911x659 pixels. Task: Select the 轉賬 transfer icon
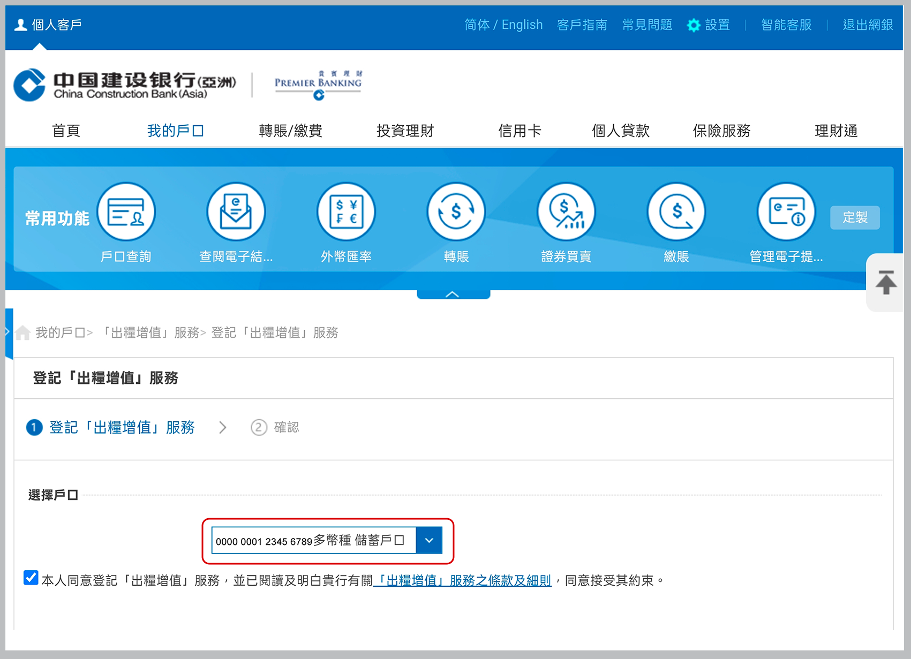point(456,212)
